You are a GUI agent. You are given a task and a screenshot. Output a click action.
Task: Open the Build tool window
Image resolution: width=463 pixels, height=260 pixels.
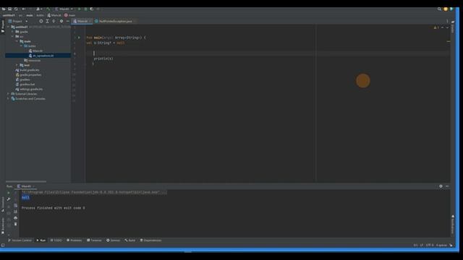click(130, 240)
